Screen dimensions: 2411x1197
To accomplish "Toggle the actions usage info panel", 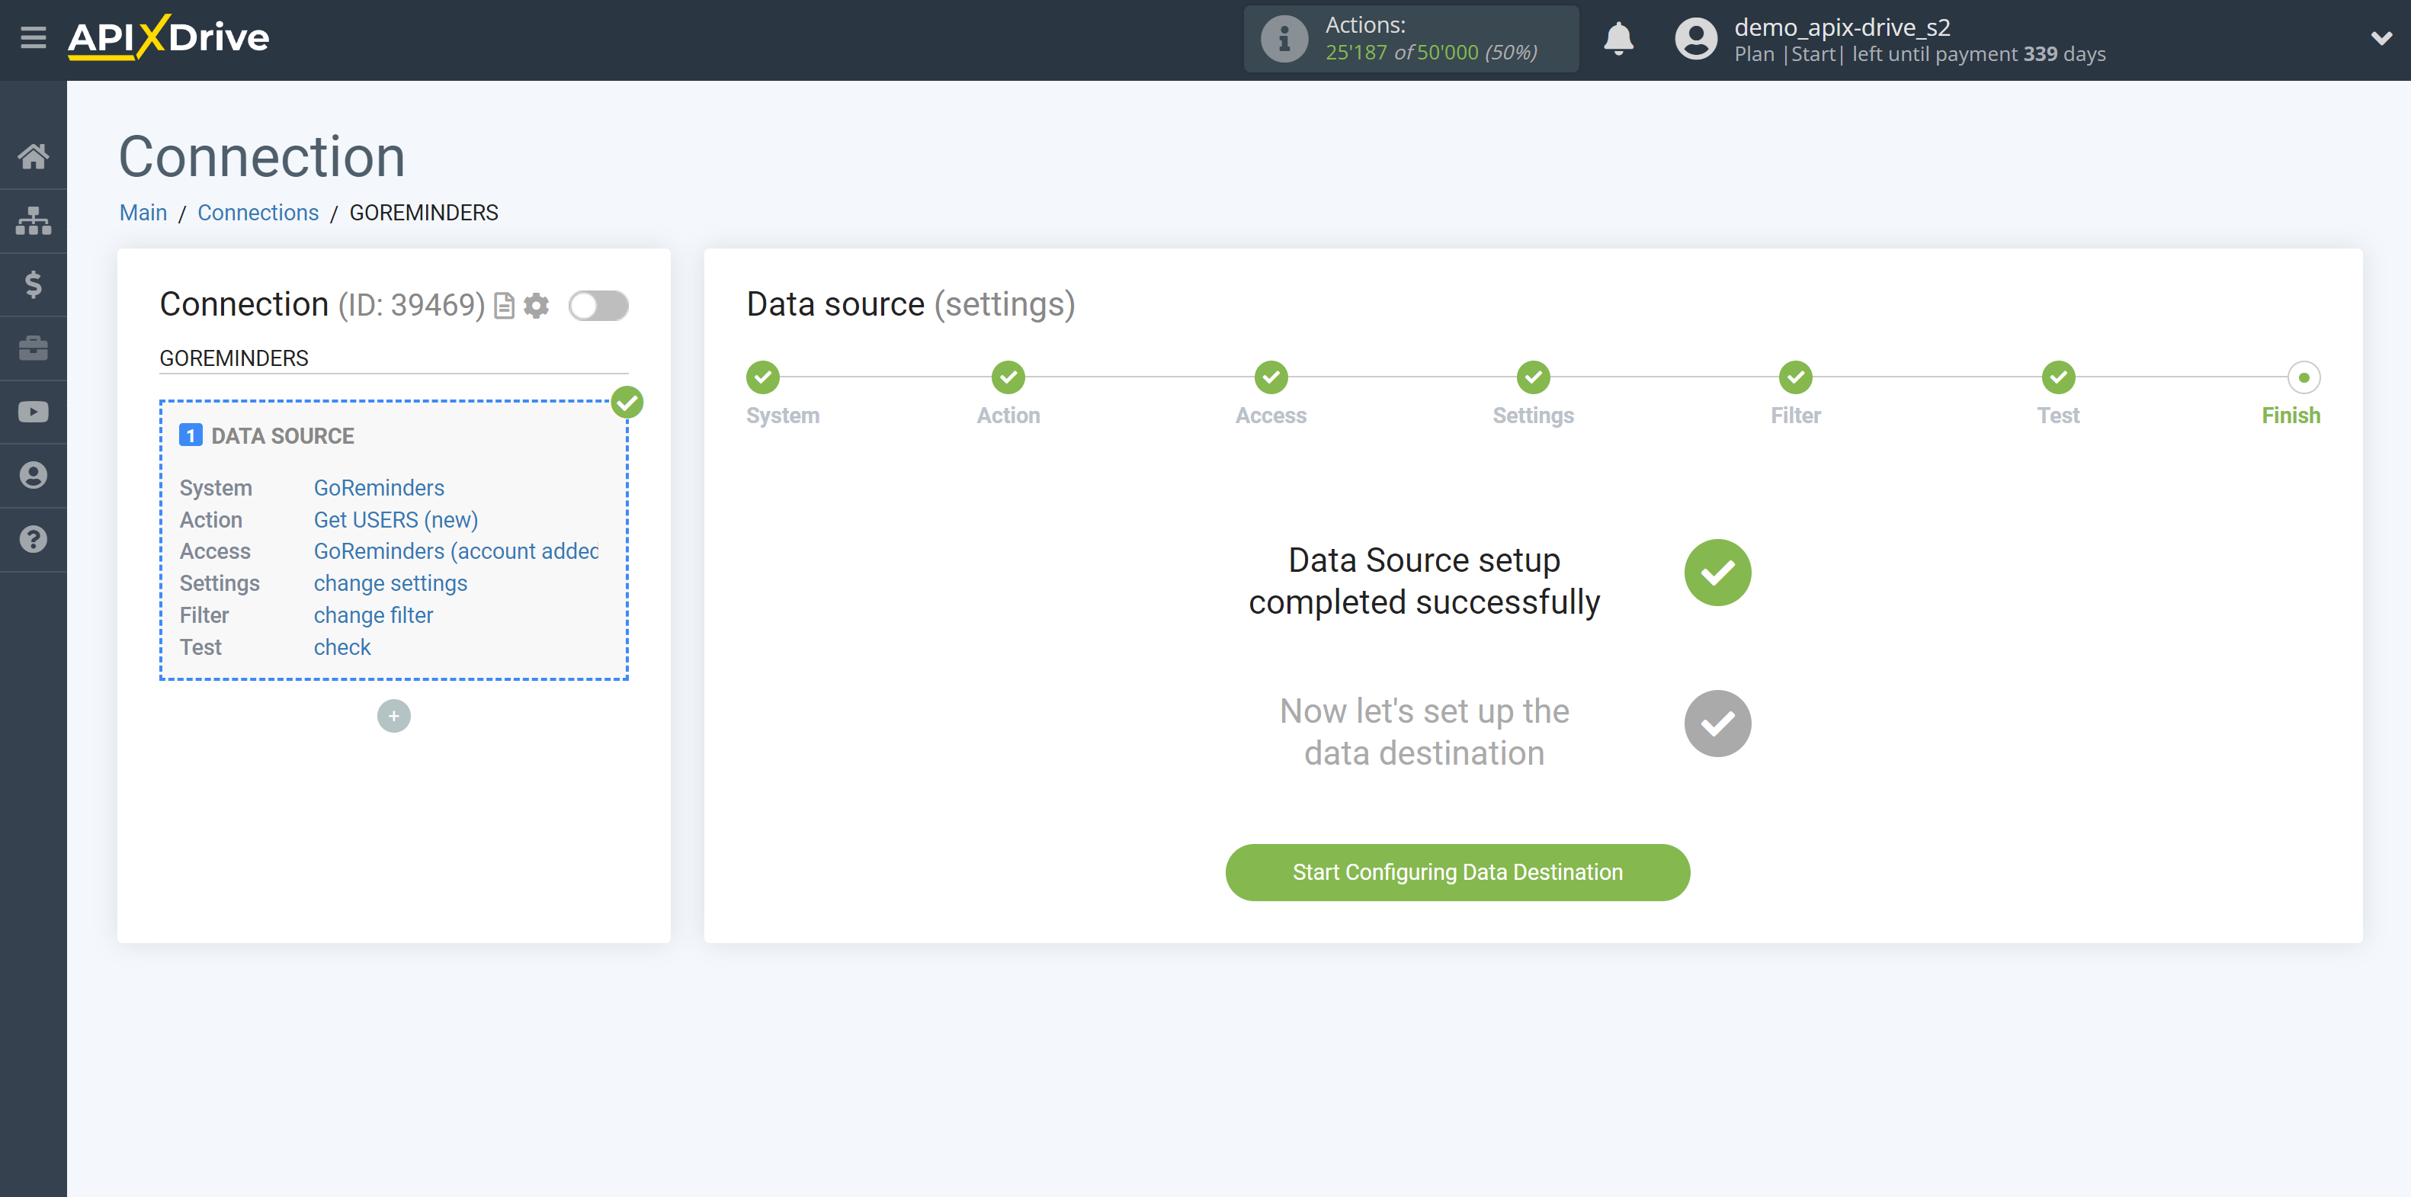I will (x=1281, y=40).
